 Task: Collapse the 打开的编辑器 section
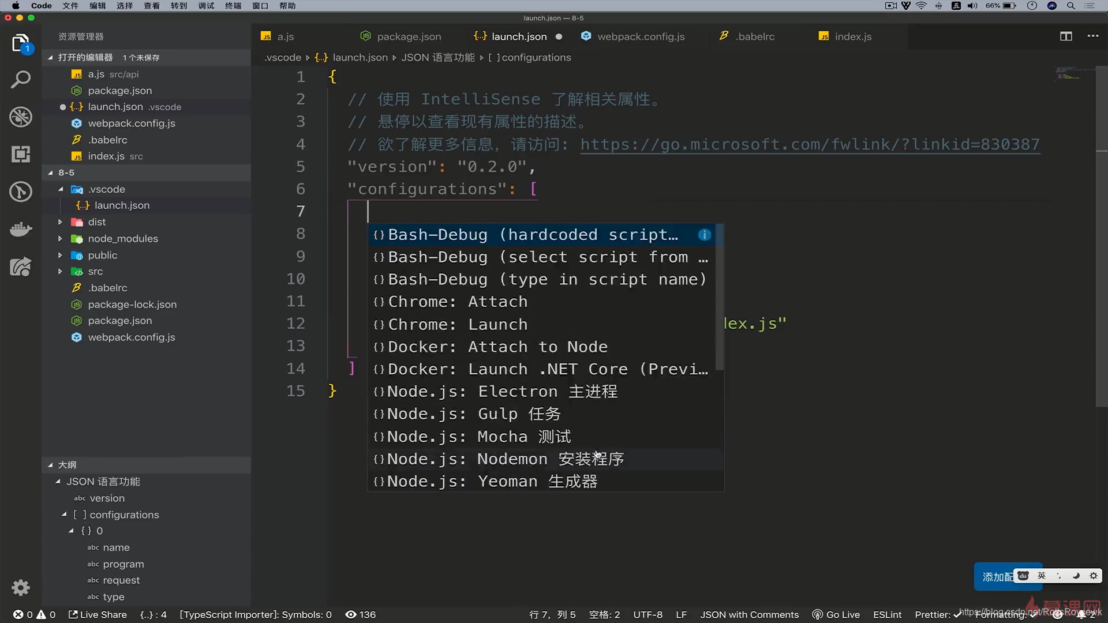coord(50,58)
